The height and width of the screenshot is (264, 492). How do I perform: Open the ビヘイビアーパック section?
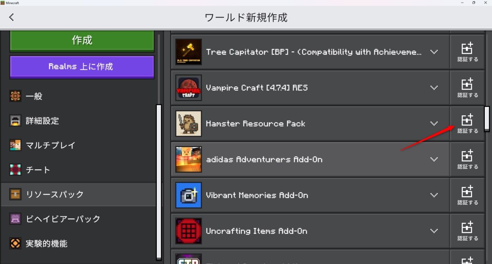(78, 219)
